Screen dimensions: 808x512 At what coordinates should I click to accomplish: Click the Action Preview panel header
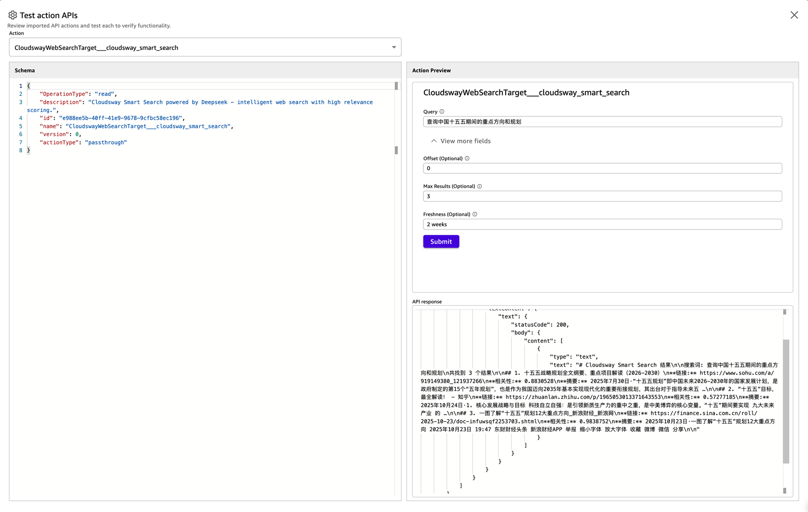tap(431, 71)
